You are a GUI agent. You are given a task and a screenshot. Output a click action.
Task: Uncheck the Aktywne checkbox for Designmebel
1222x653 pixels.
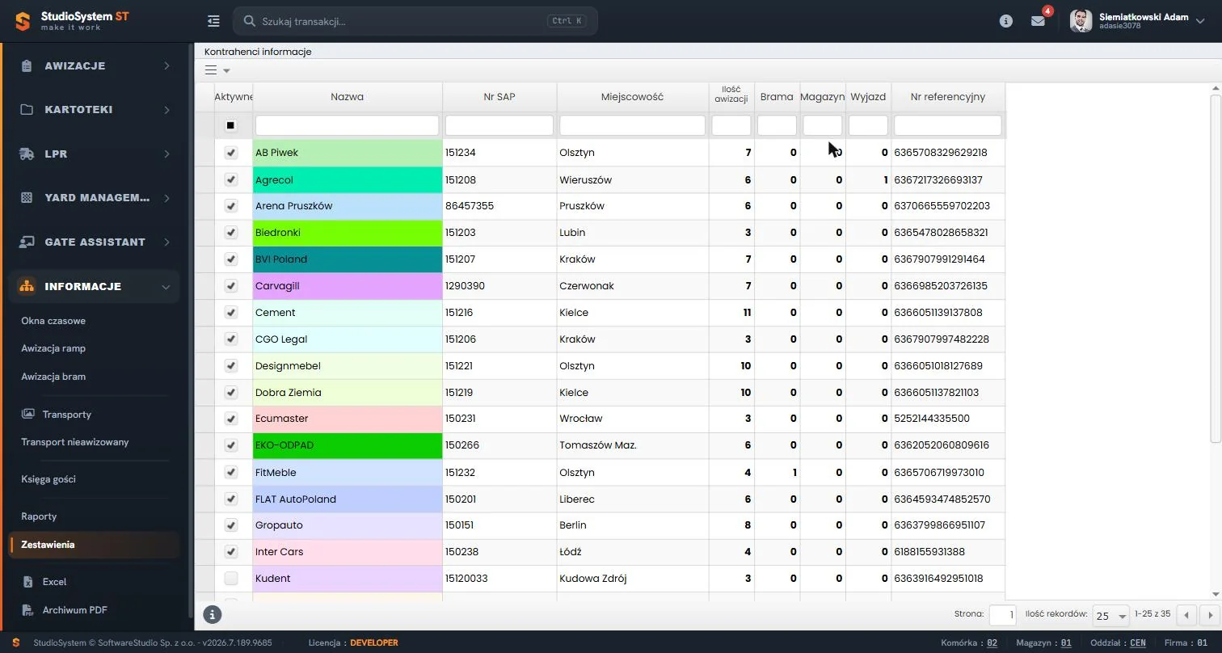[231, 366]
